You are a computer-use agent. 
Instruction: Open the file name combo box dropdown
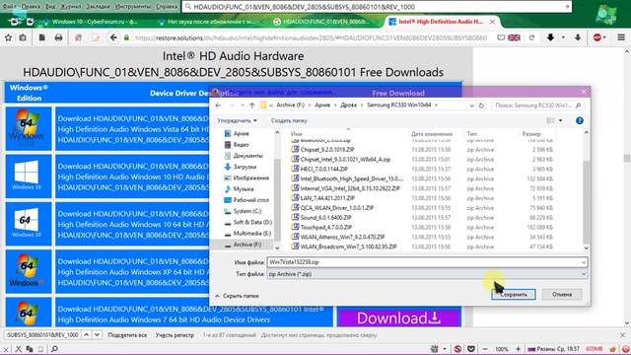coord(583,262)
